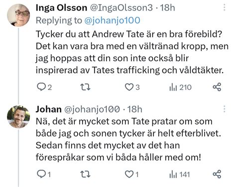The width and height of the screenshot is (236, 187).
Task: Reply to Inga Olsson's tweet
Action: tap(44, 87)
